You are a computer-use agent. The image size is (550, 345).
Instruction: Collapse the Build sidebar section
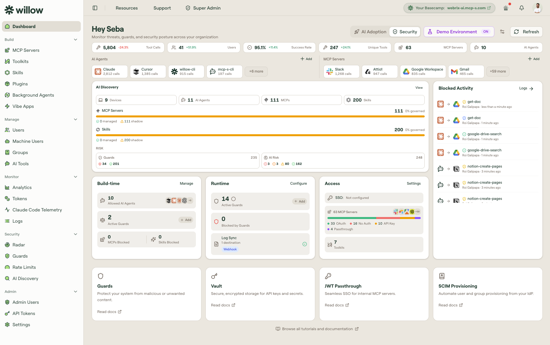tap(76, 40)
